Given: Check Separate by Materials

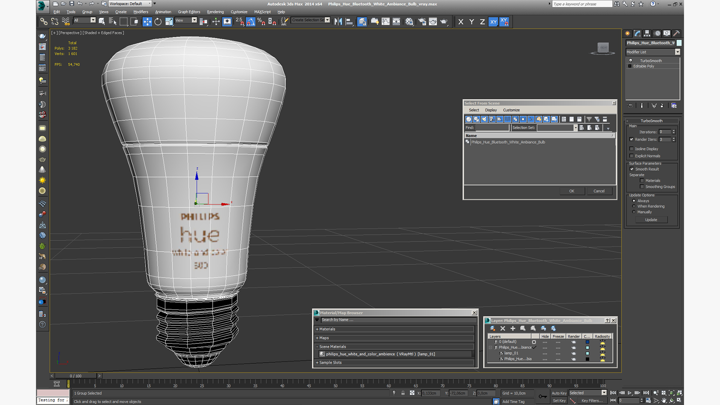Looking at the screenshot, I should pos(642,181).
